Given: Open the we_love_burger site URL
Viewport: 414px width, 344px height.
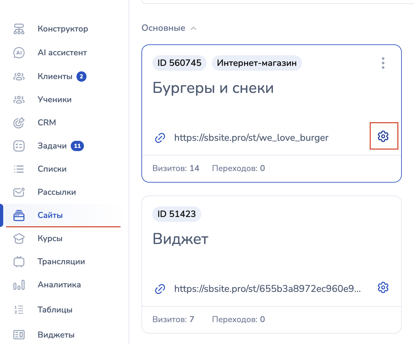Looking at the screenshot, I should (251, 138).
